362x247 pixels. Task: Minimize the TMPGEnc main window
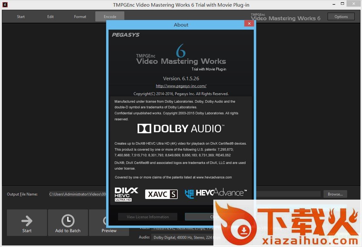coord(334,4)
